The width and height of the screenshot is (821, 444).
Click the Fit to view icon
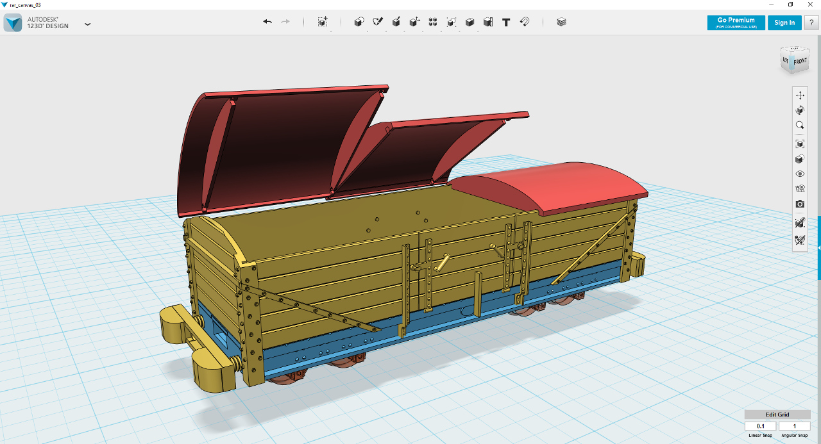pyautogui.click(x=800, y=144)
